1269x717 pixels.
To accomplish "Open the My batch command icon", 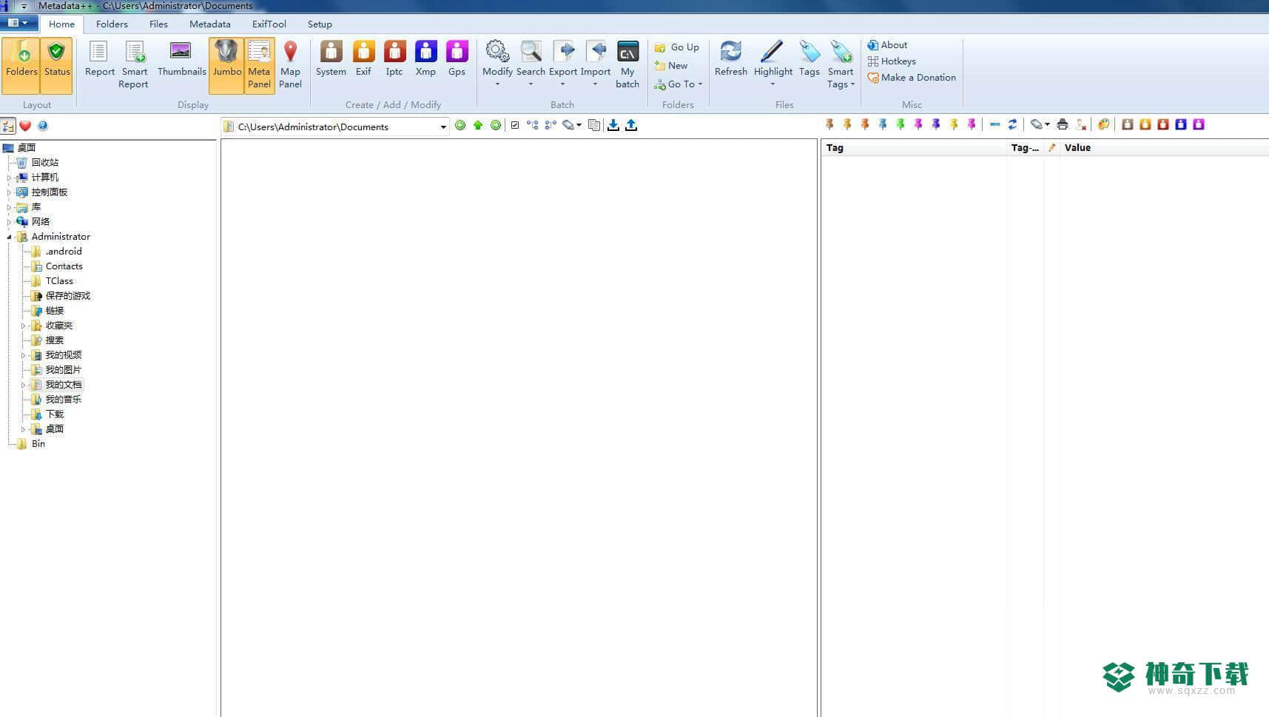I will click(x=627, y=64).
